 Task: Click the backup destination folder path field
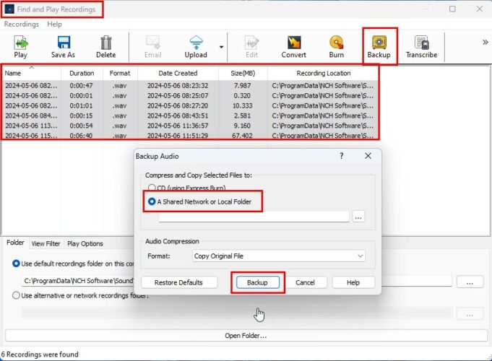click(x=254, y=216)
